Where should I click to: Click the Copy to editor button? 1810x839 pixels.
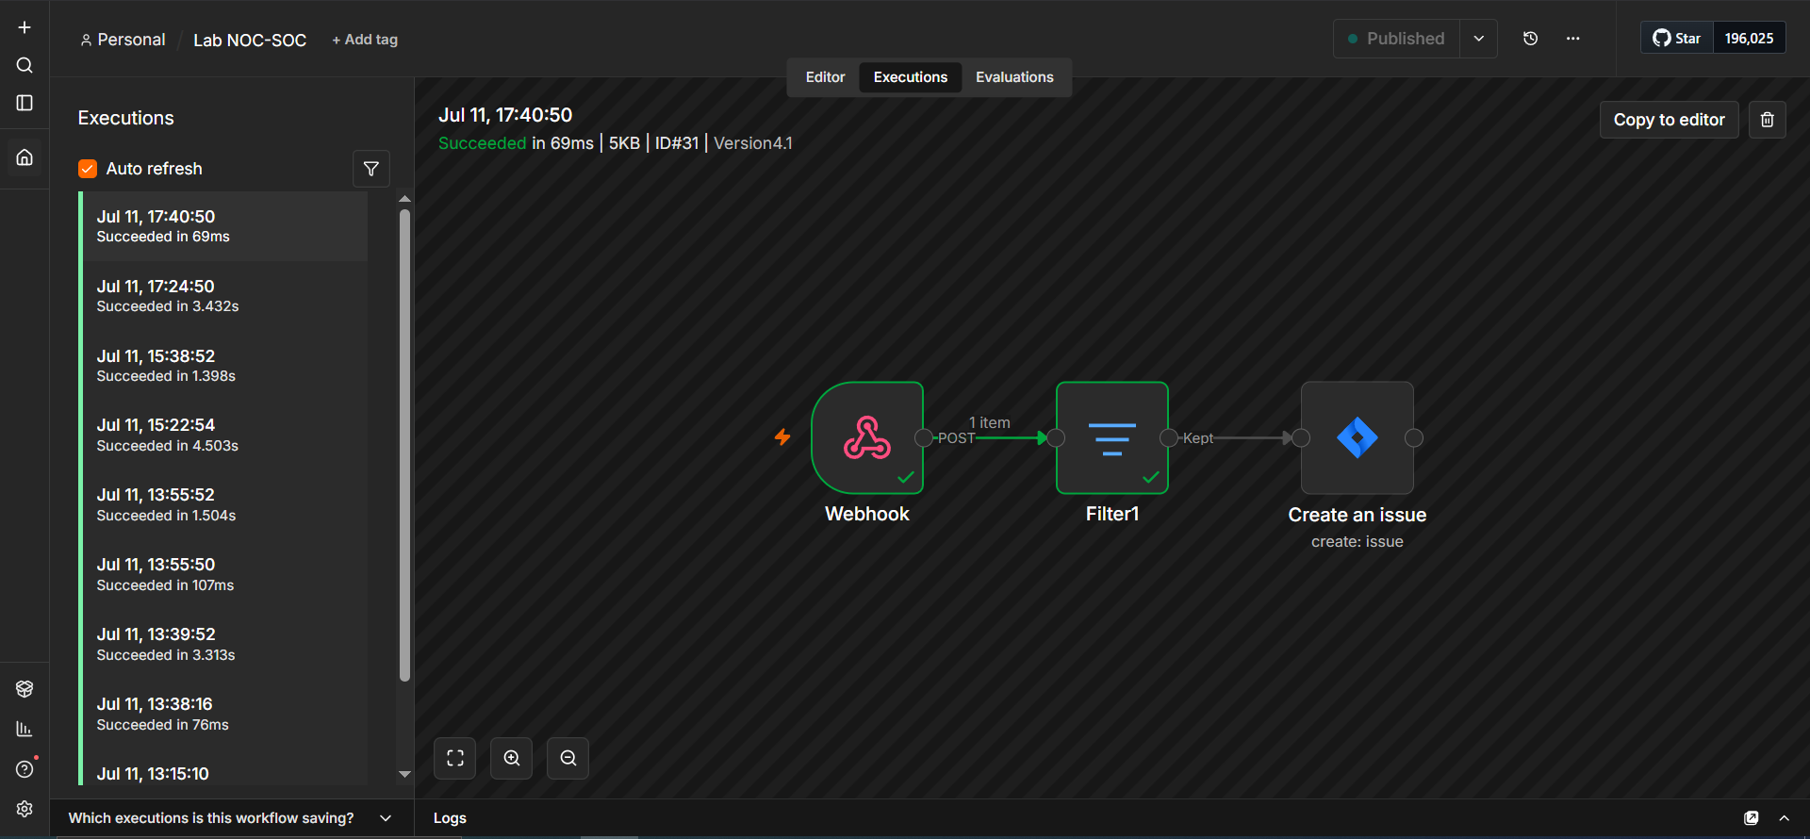click(1670, 120)
